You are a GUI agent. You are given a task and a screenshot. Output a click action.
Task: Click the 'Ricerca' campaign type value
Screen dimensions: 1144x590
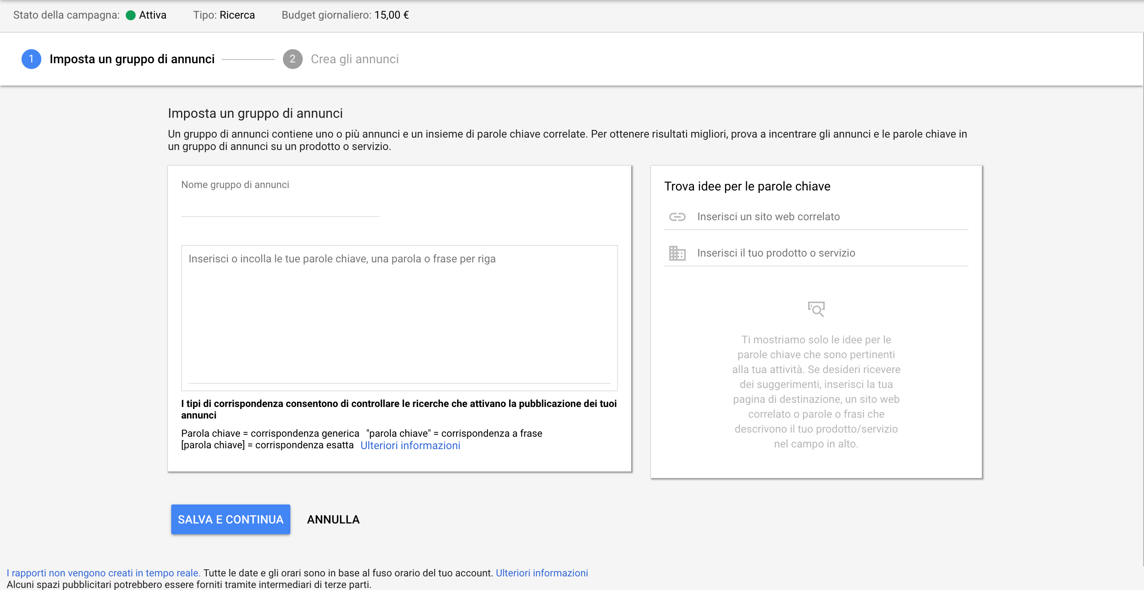(x=237, y=15)
